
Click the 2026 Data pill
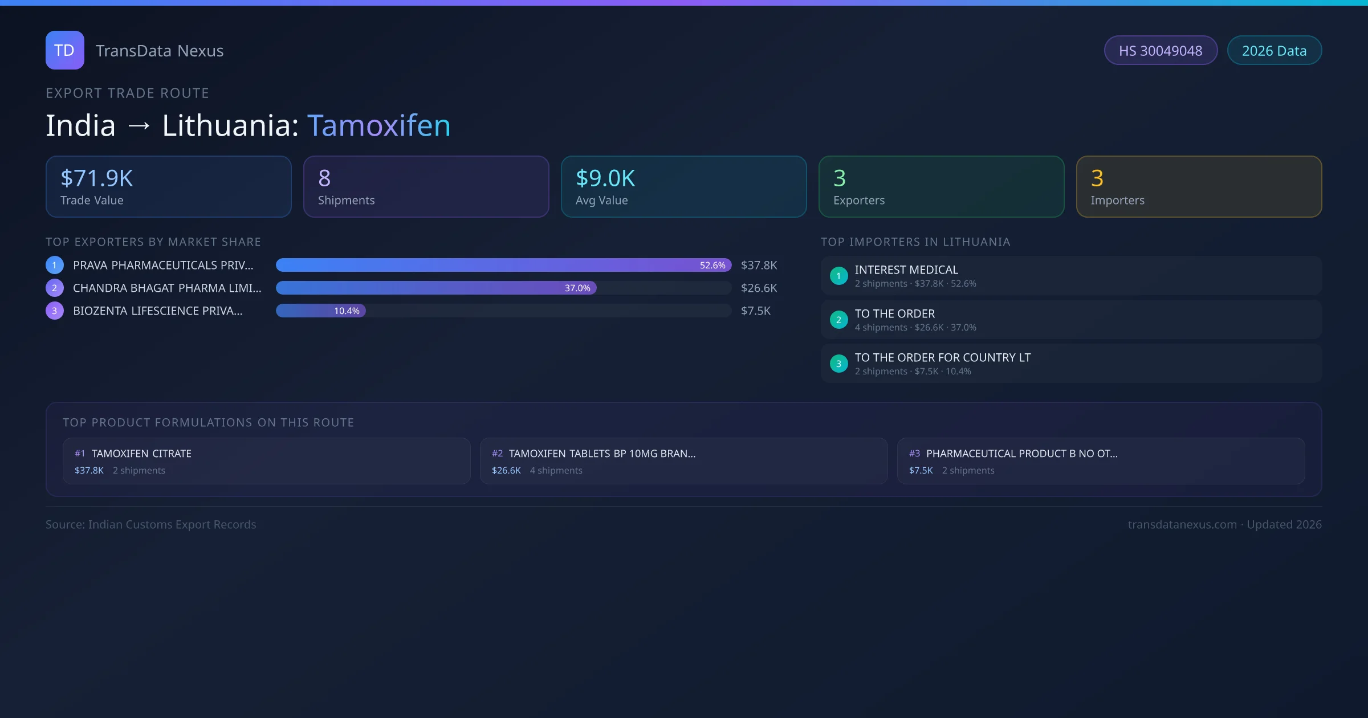tap(1274, 51)
